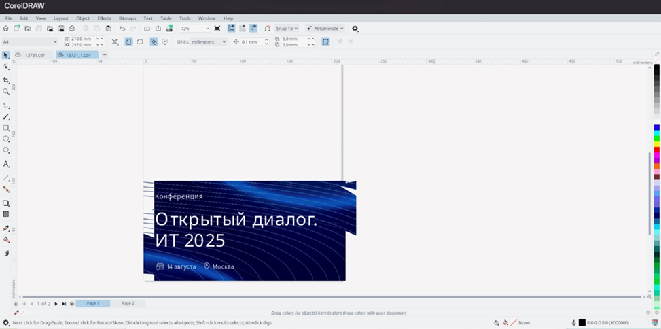661x329 pixels.
Task: Open the File menu
Action: tap(8, 18)
